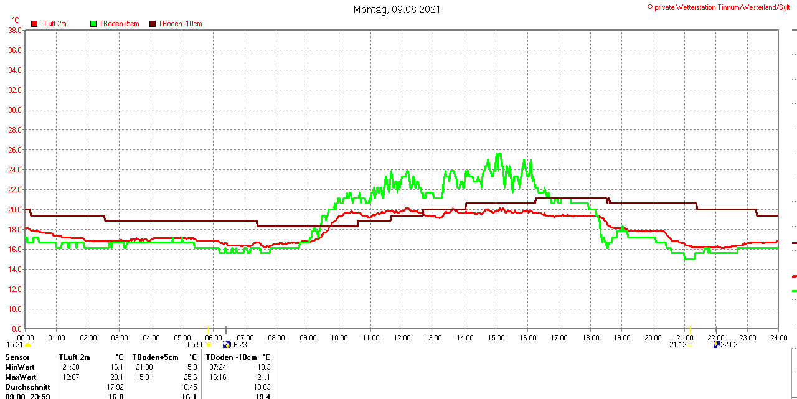Click the yellow sunset tick near 21:00
The height and width of the screenshot is (399, 797).
tap(691, 331)
